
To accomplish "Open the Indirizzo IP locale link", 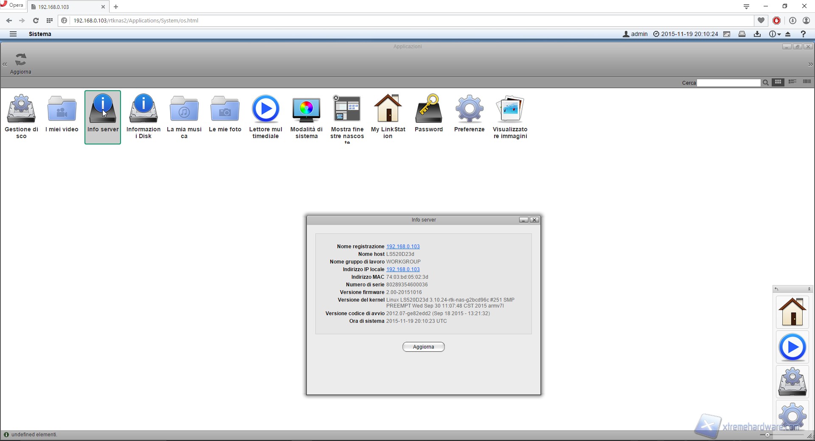I will (403, 269).
